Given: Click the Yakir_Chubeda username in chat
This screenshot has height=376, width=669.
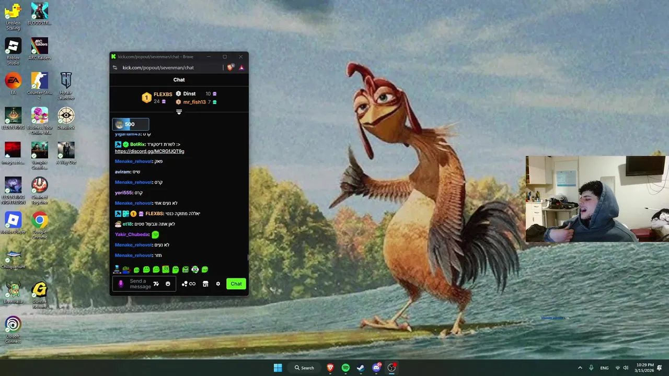Looking at the screenshot, I should [132, 234].
